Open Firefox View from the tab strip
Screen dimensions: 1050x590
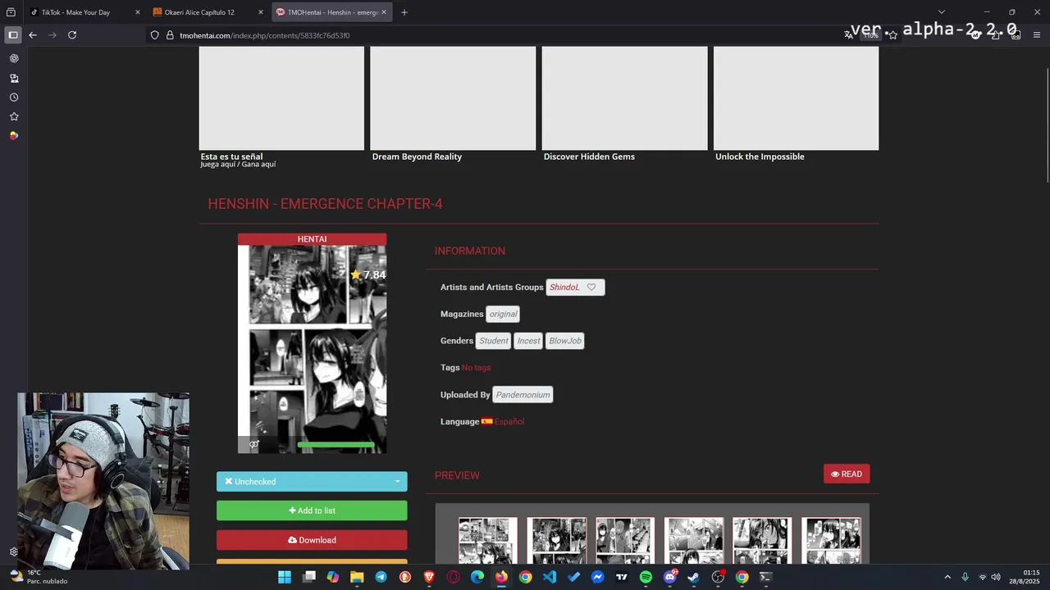point(11,12)
